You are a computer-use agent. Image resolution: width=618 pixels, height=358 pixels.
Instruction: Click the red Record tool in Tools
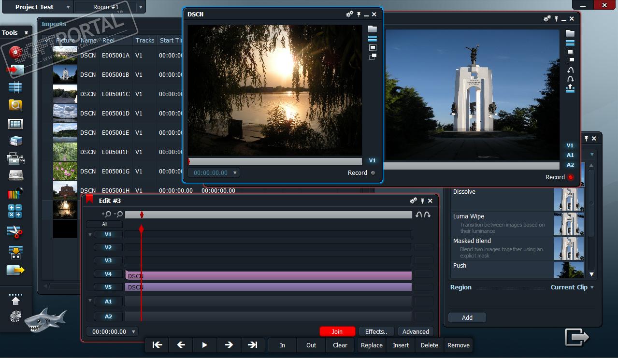point(15,52)
